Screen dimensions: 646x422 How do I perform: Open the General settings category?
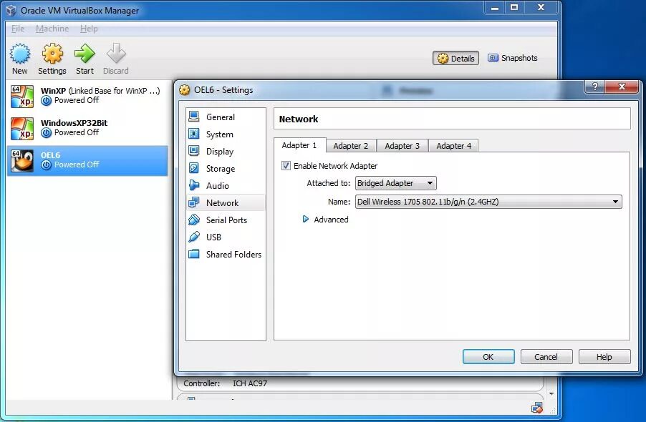coord(226,117)
